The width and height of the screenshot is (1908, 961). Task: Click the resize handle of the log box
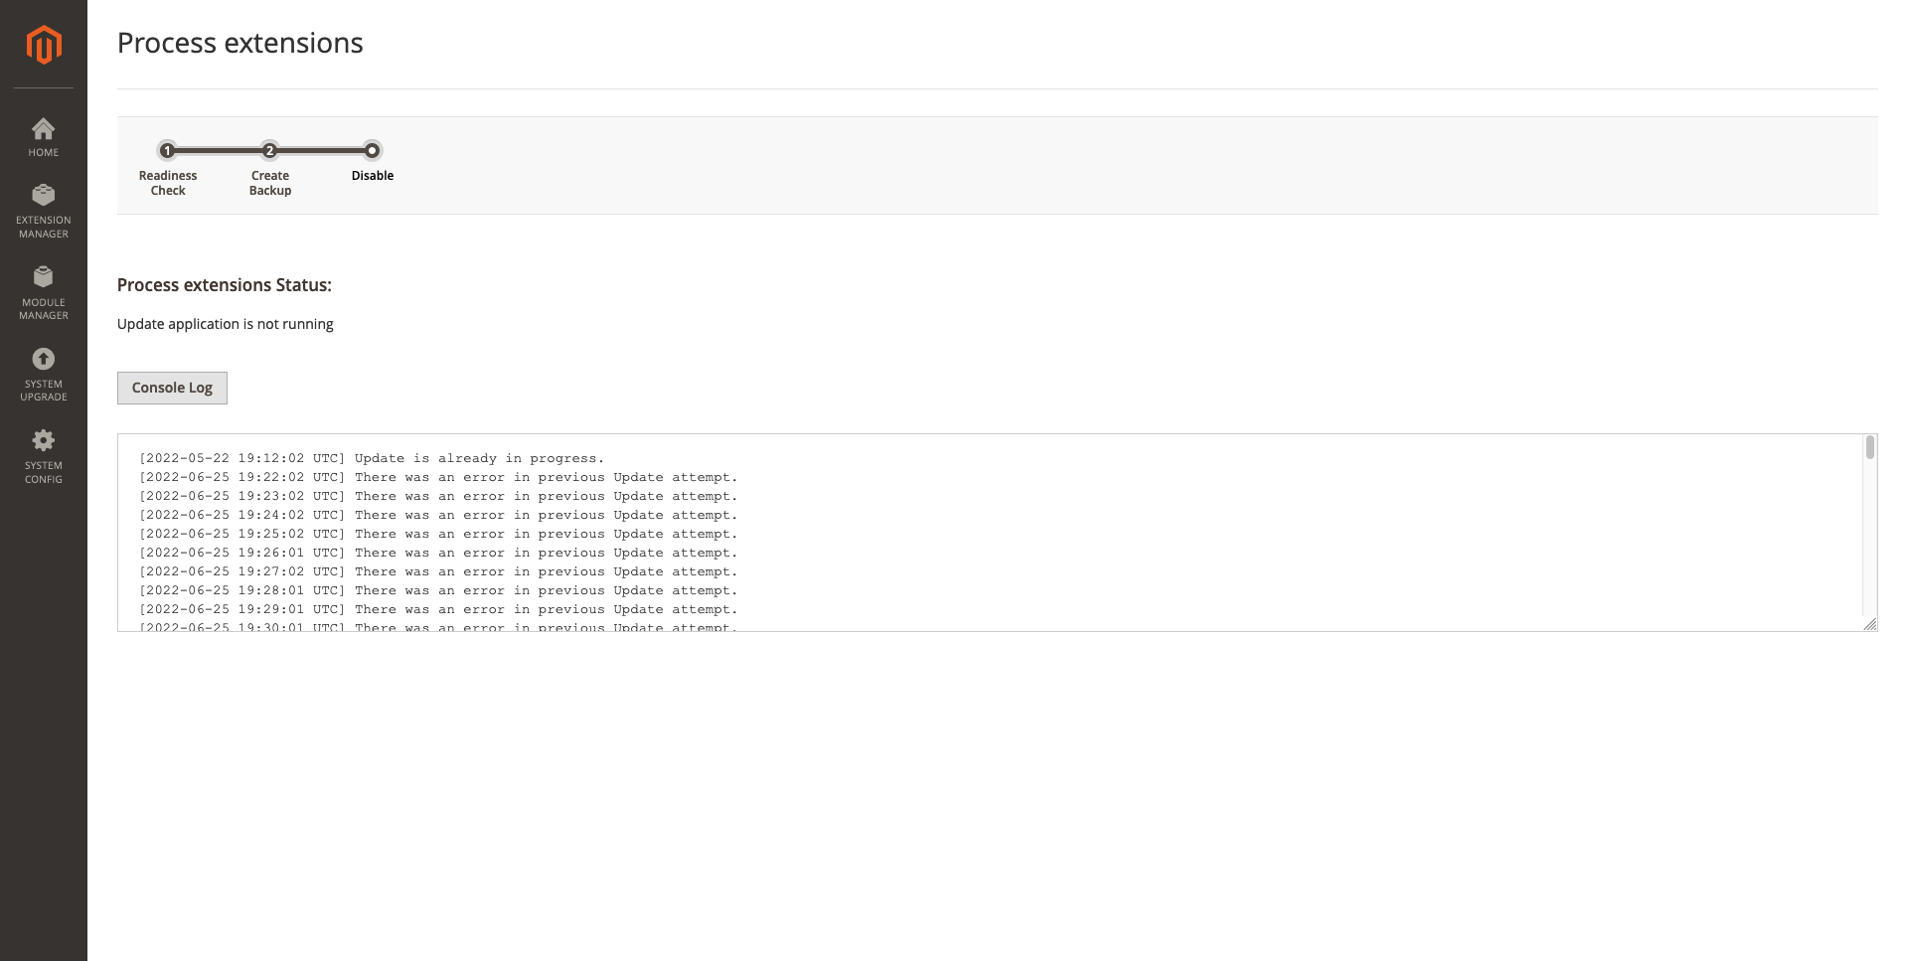click(1872, 623)
